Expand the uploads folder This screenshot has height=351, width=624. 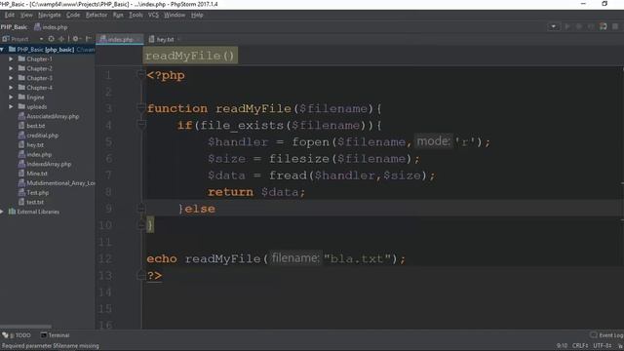coord(11,106)
